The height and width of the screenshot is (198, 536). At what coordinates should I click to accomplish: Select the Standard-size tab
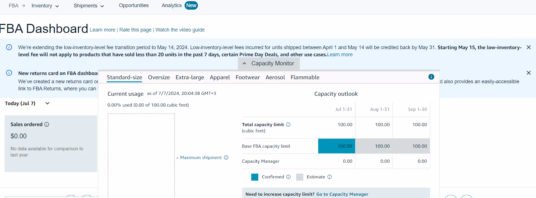point(124,77)
